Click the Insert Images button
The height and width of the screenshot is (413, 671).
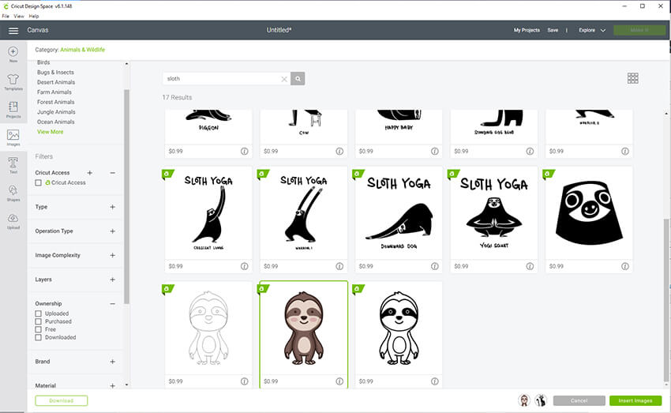(x=635, y=400)
